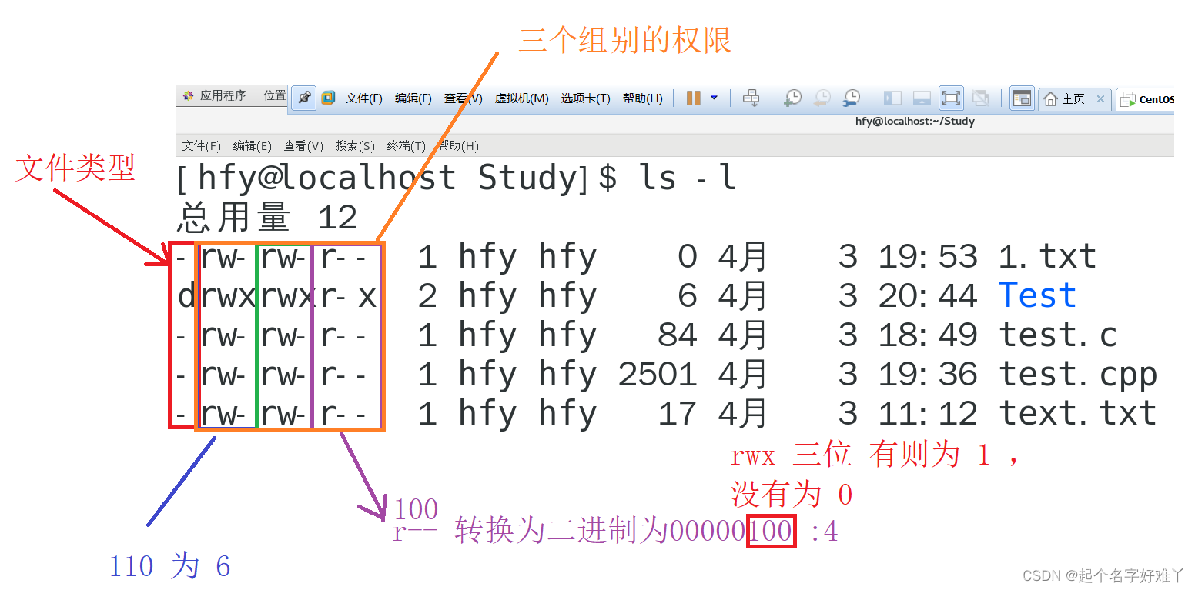This screenshot has height=590, width=1195.
Task: Click the Unity mode icon
Action: click(x=980, y=98)
